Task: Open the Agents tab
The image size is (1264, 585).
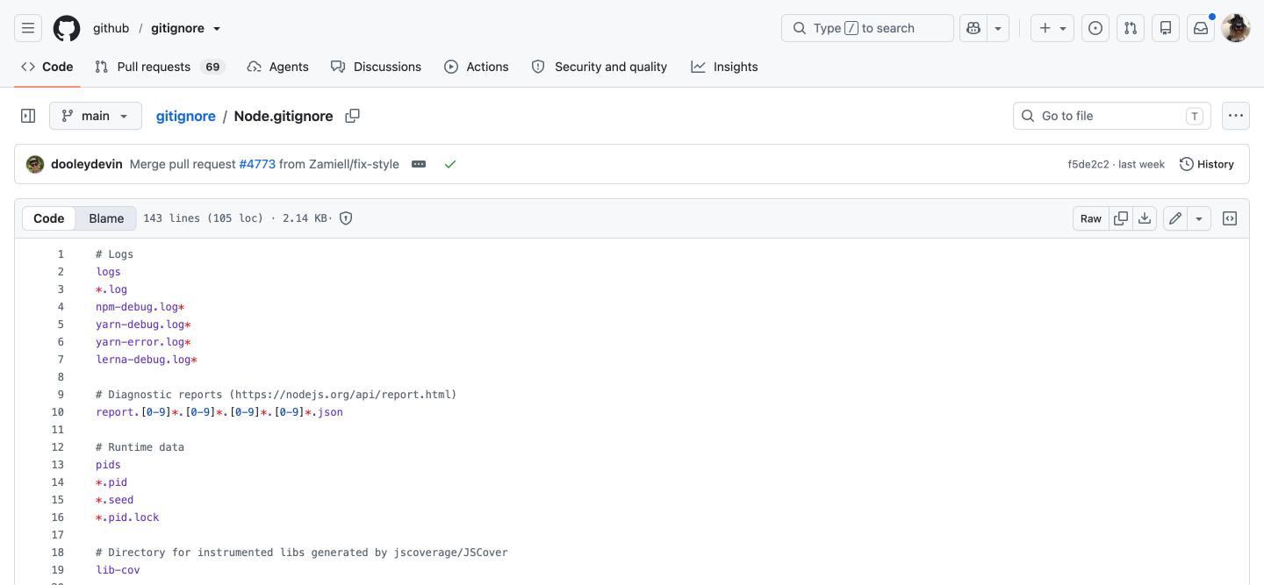Action: [x=277, y=67]
